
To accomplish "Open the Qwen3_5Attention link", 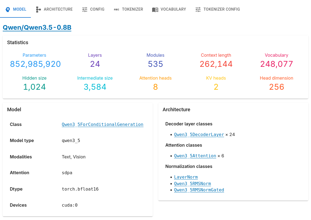I will click(195, 156).
